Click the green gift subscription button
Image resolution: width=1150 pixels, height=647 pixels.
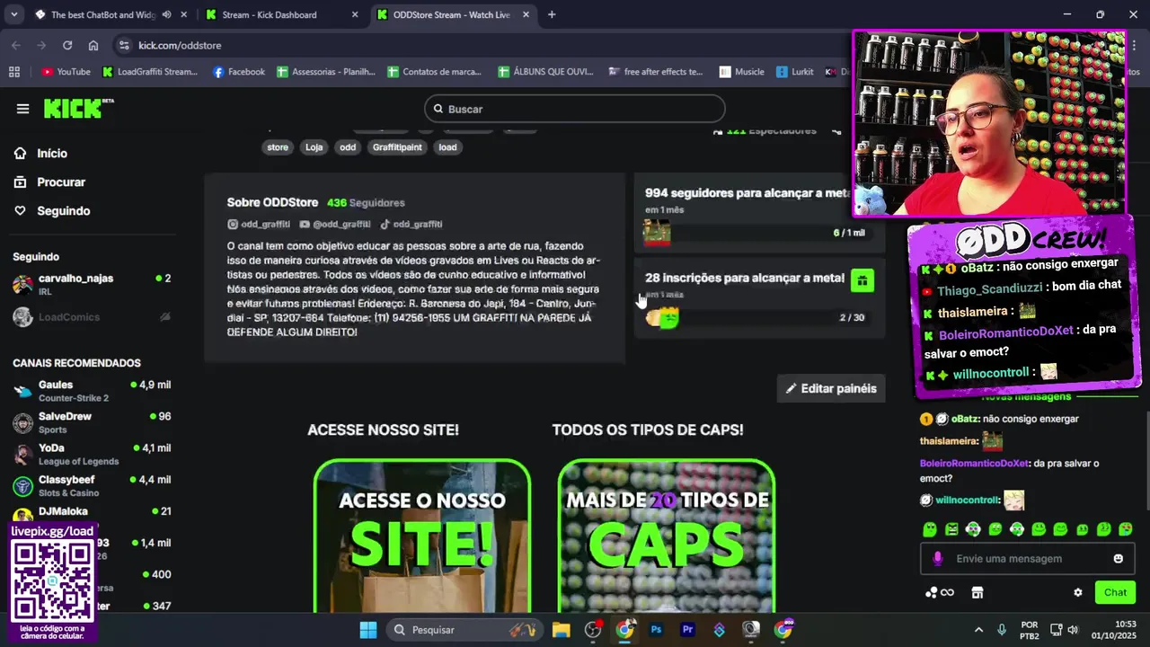[862, 280]
